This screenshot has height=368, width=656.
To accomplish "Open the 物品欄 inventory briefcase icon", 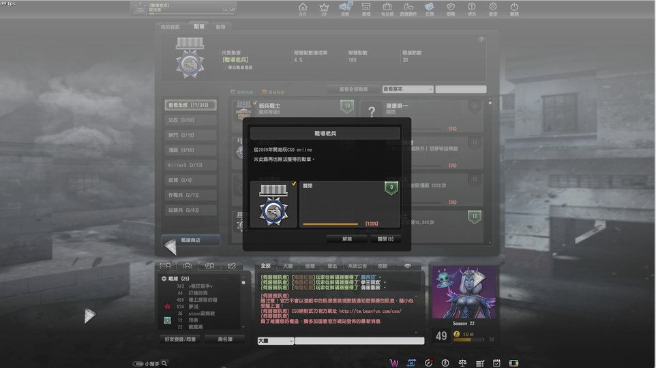I will 387,7.
